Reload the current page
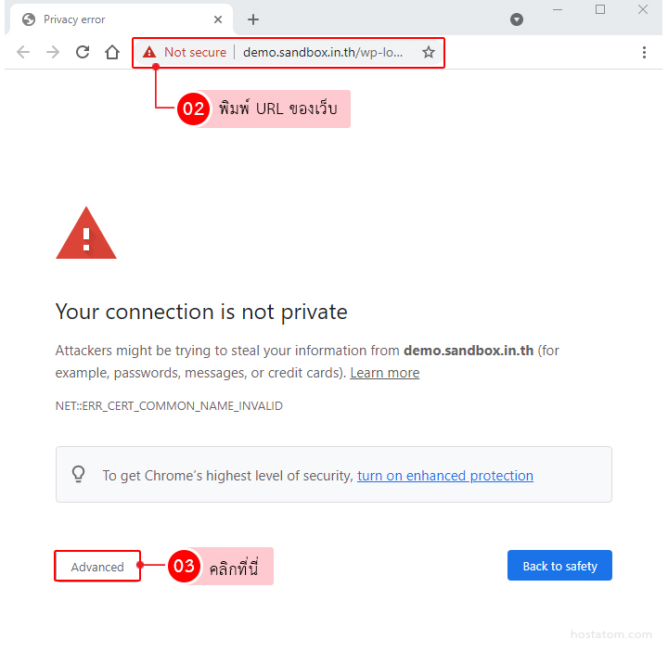 point(83,53)
